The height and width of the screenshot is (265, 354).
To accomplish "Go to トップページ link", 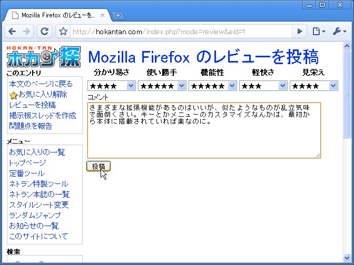I will coord(27,162).
